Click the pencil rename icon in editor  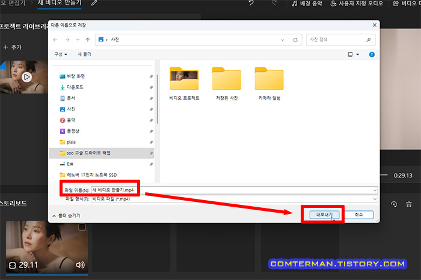tap(94, 3)
